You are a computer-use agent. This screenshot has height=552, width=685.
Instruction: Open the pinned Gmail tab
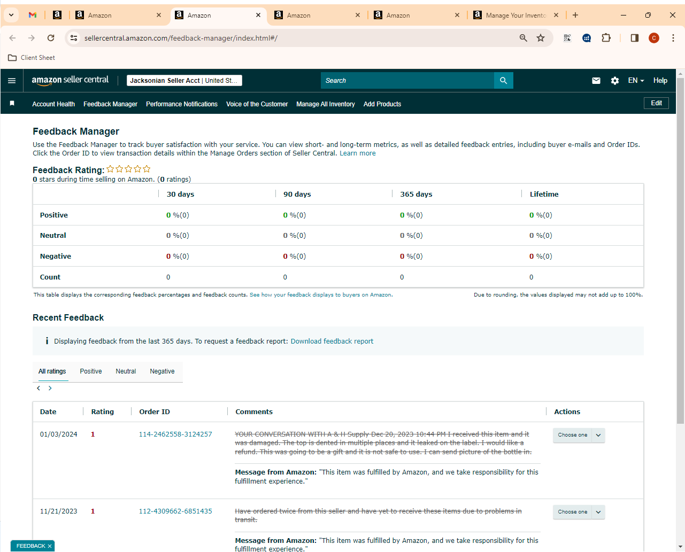(33, 15)
